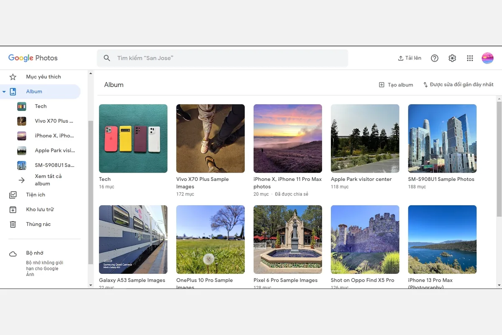Image resolution: width=502 pixels, height=335 pixels.
Task: Collapse the Album sidebar tree arrow
Action: [x=4, y=92]
